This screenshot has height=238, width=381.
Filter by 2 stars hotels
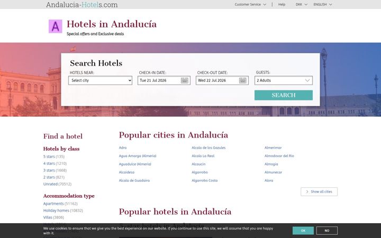(x=49, y=177)
